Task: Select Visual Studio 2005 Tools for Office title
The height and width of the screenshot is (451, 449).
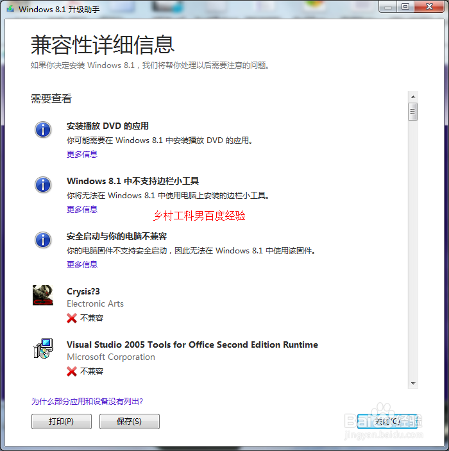Action: 192,345
